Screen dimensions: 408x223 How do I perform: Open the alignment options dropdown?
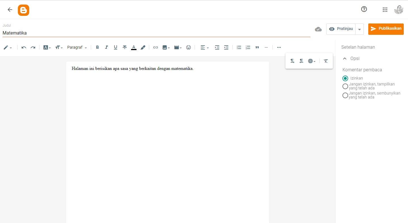click(204, 47)
